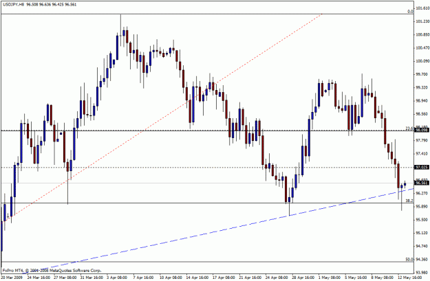This screenshot has height=281, width=430.
Task: Select the red dotted rising trendline
Action: point(161,120)
